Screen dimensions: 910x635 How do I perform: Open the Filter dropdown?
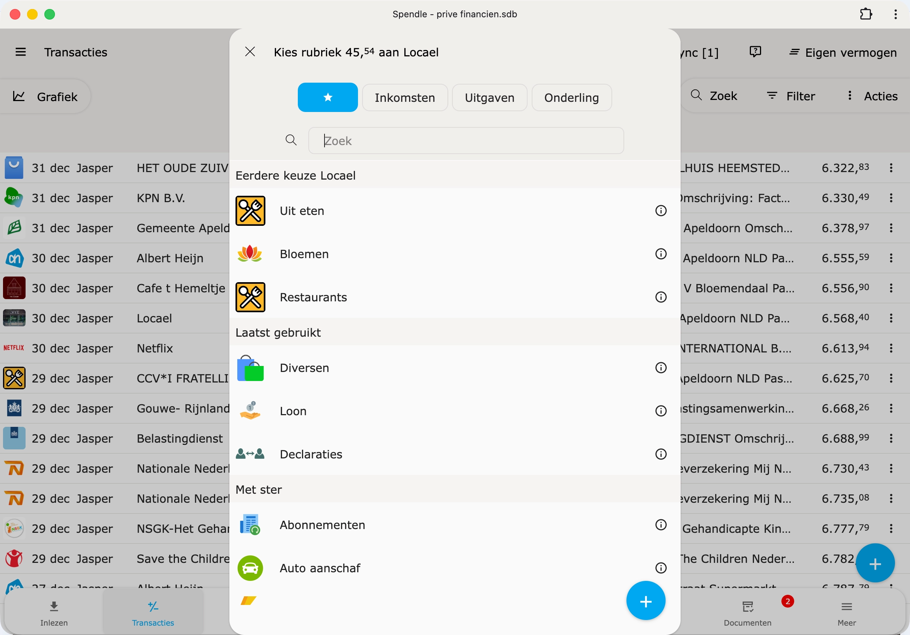(791, 95)
